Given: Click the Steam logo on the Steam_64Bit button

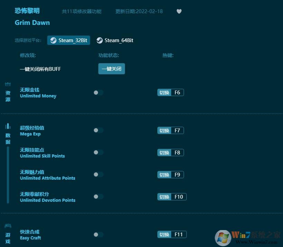Looking at the screenshot, I should click(x=100, y=40).
